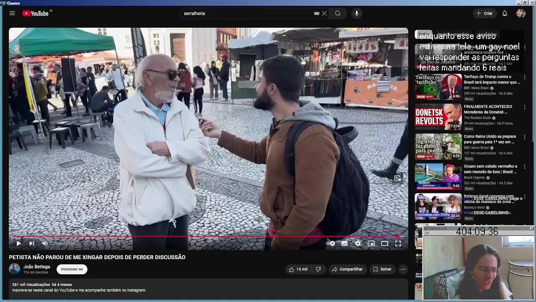
Task: Open the Balanço Geral video thumbnail
Action: 438,206
